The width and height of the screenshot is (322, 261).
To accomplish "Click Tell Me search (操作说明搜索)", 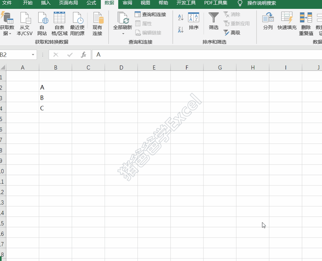I will [x=262, y=3].
